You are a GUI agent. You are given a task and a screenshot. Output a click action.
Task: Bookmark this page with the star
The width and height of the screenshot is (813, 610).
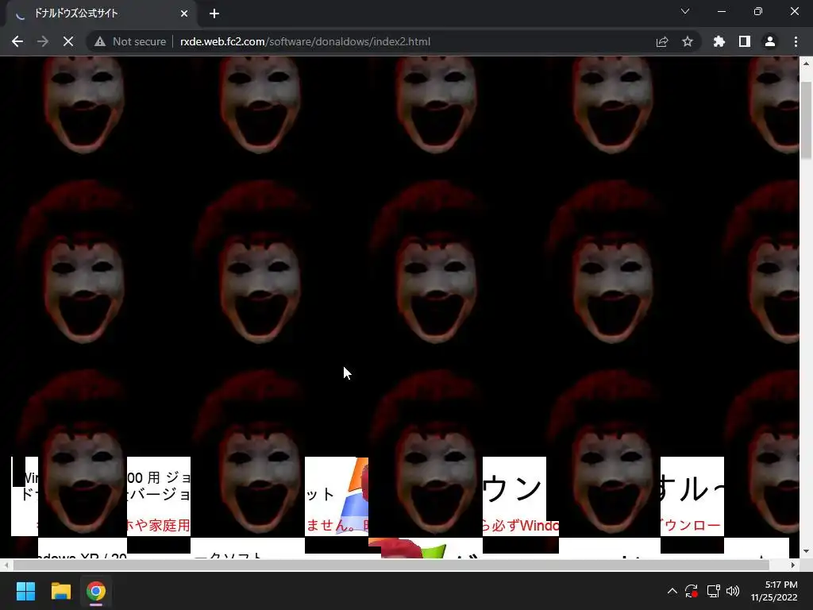[x=688, y=41]
